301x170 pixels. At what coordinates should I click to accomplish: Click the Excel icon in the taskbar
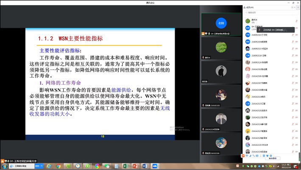125,166
